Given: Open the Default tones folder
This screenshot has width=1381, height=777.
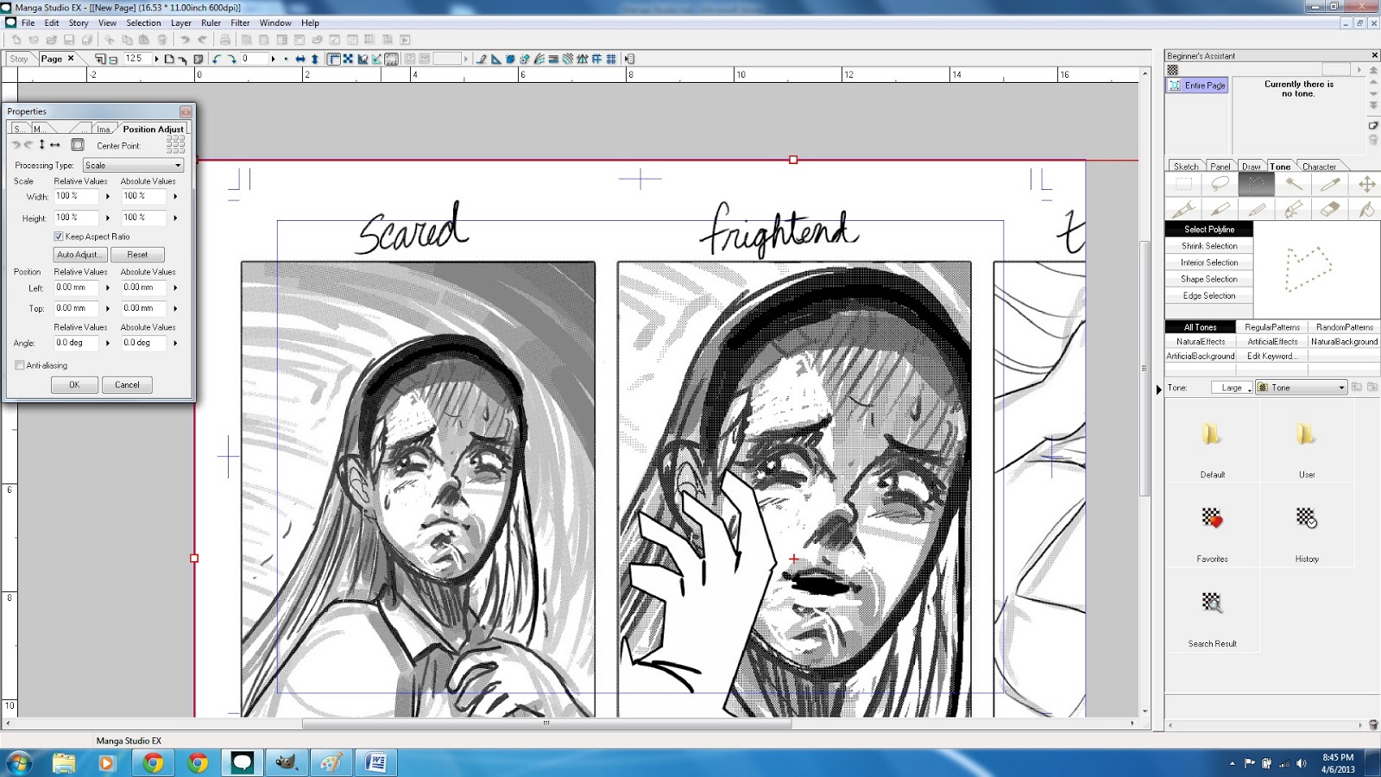Looking at the screenshot, I should (1212, 434).
